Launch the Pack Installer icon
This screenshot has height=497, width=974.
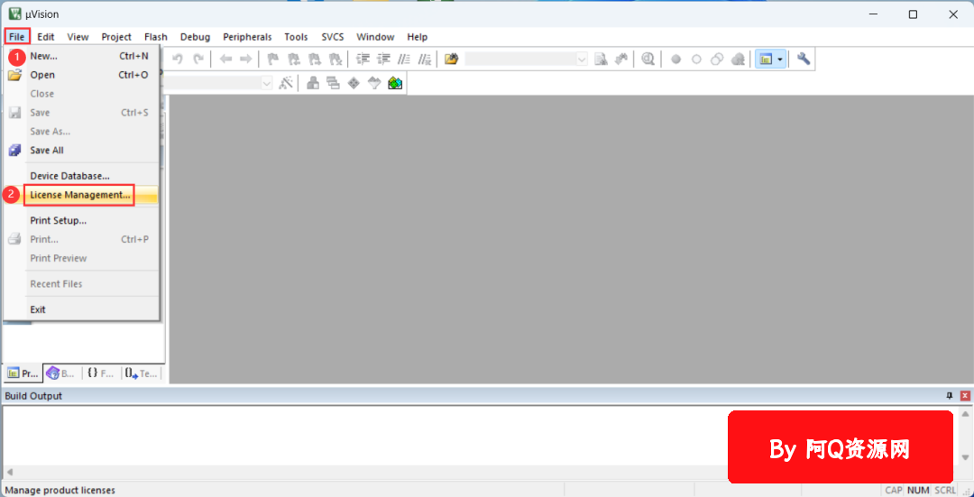(x=395, y=83)
